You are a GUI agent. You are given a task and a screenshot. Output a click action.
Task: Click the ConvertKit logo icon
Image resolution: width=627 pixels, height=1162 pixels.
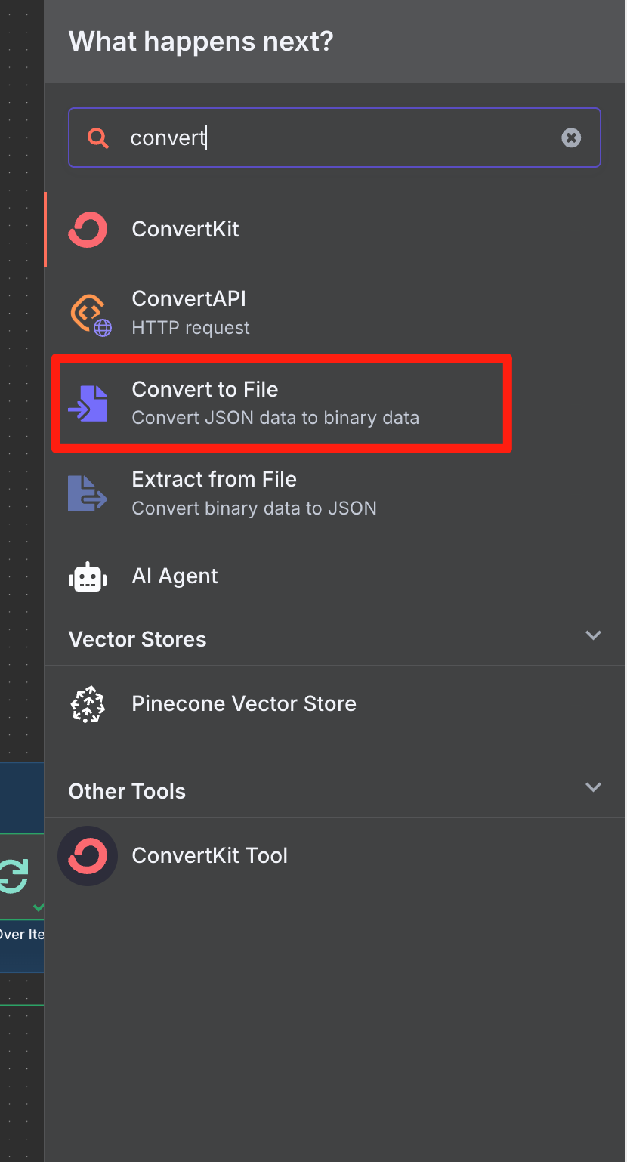coord(88,230)
